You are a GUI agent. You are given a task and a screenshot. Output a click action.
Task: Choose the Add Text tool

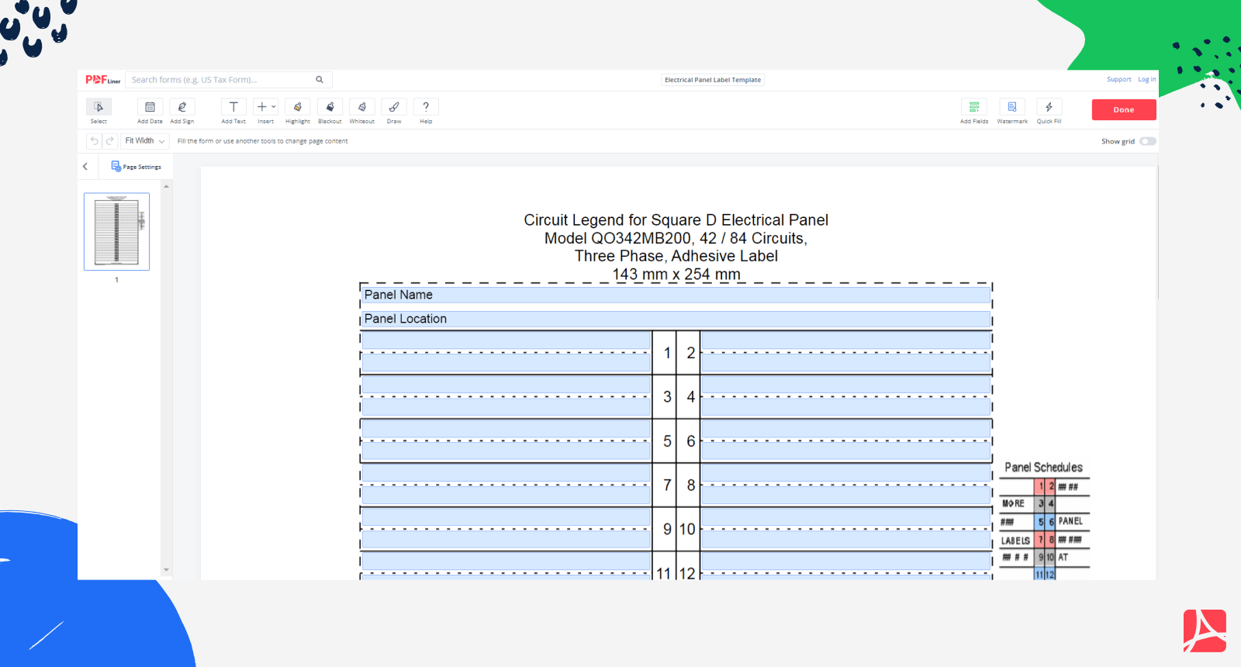[x=233, y=108]
